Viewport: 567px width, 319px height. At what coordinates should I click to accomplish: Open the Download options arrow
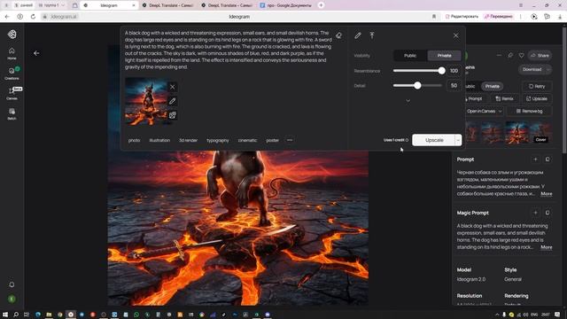[x=548, y=69]
